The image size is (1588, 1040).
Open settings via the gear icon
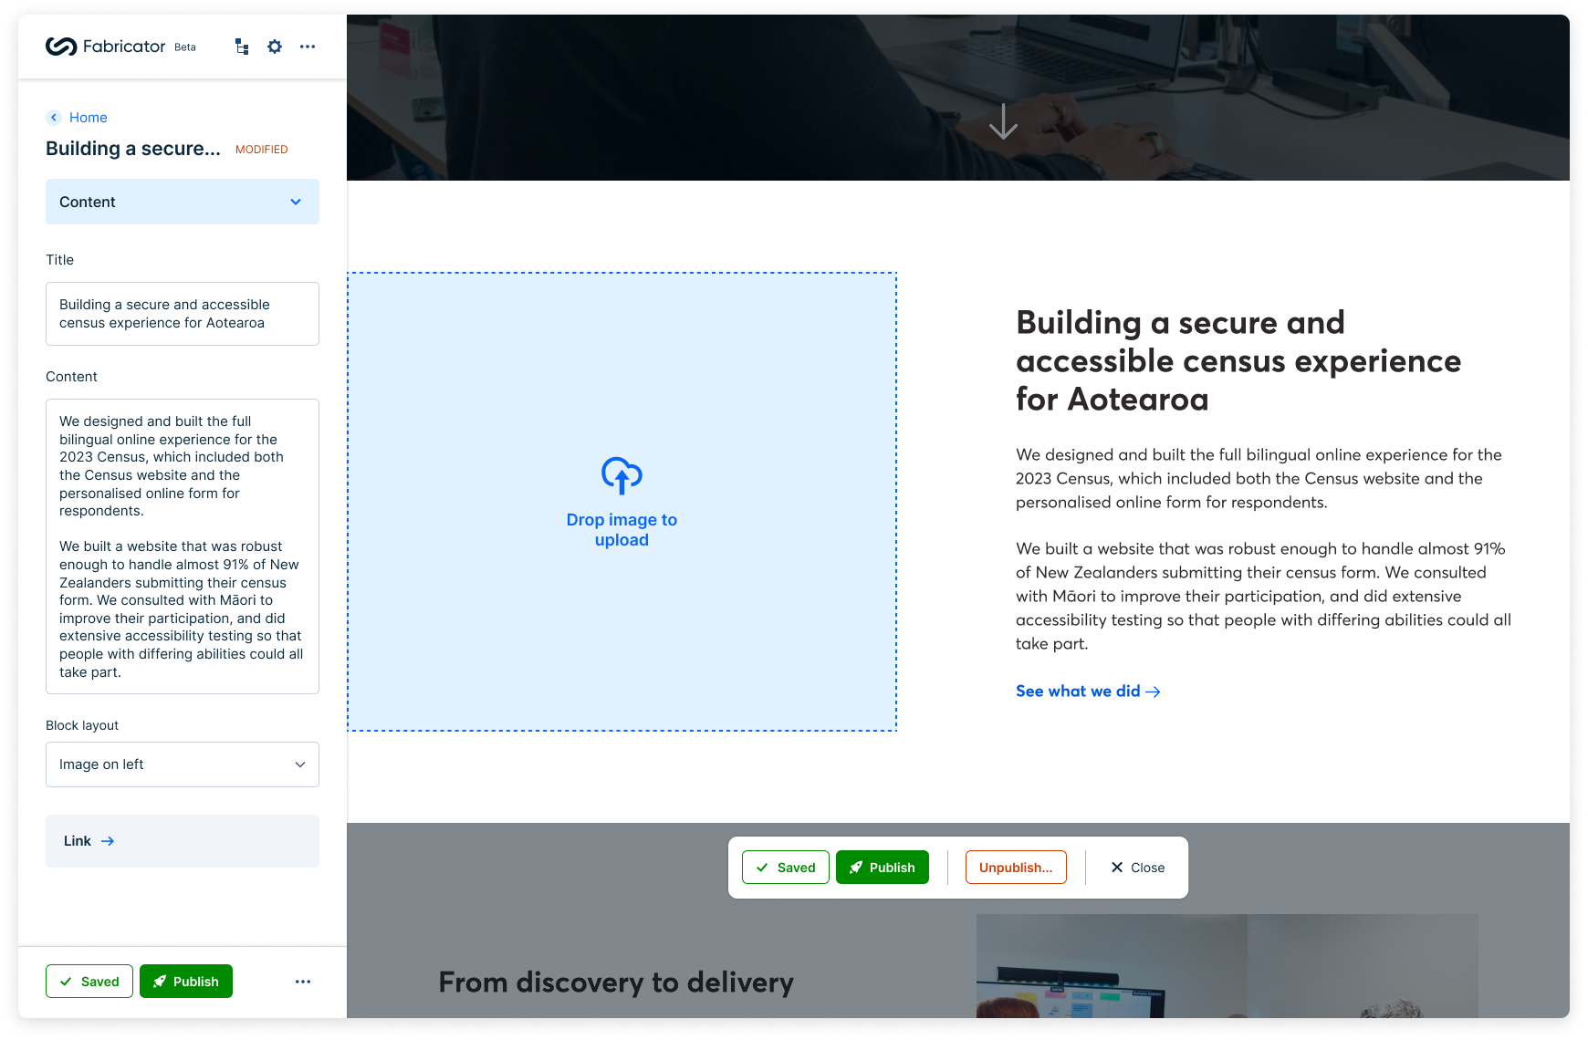click(275, 47)
